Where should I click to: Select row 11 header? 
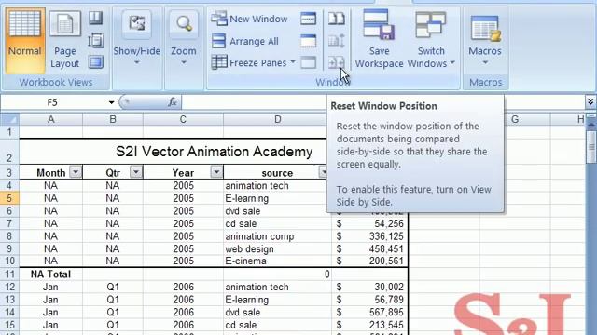click(x=9, y=275)
